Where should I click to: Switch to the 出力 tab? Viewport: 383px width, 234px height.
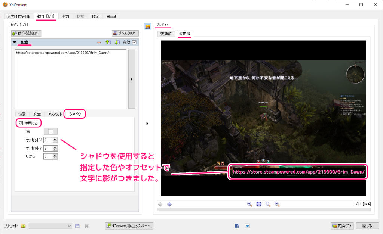click(65, 16)
